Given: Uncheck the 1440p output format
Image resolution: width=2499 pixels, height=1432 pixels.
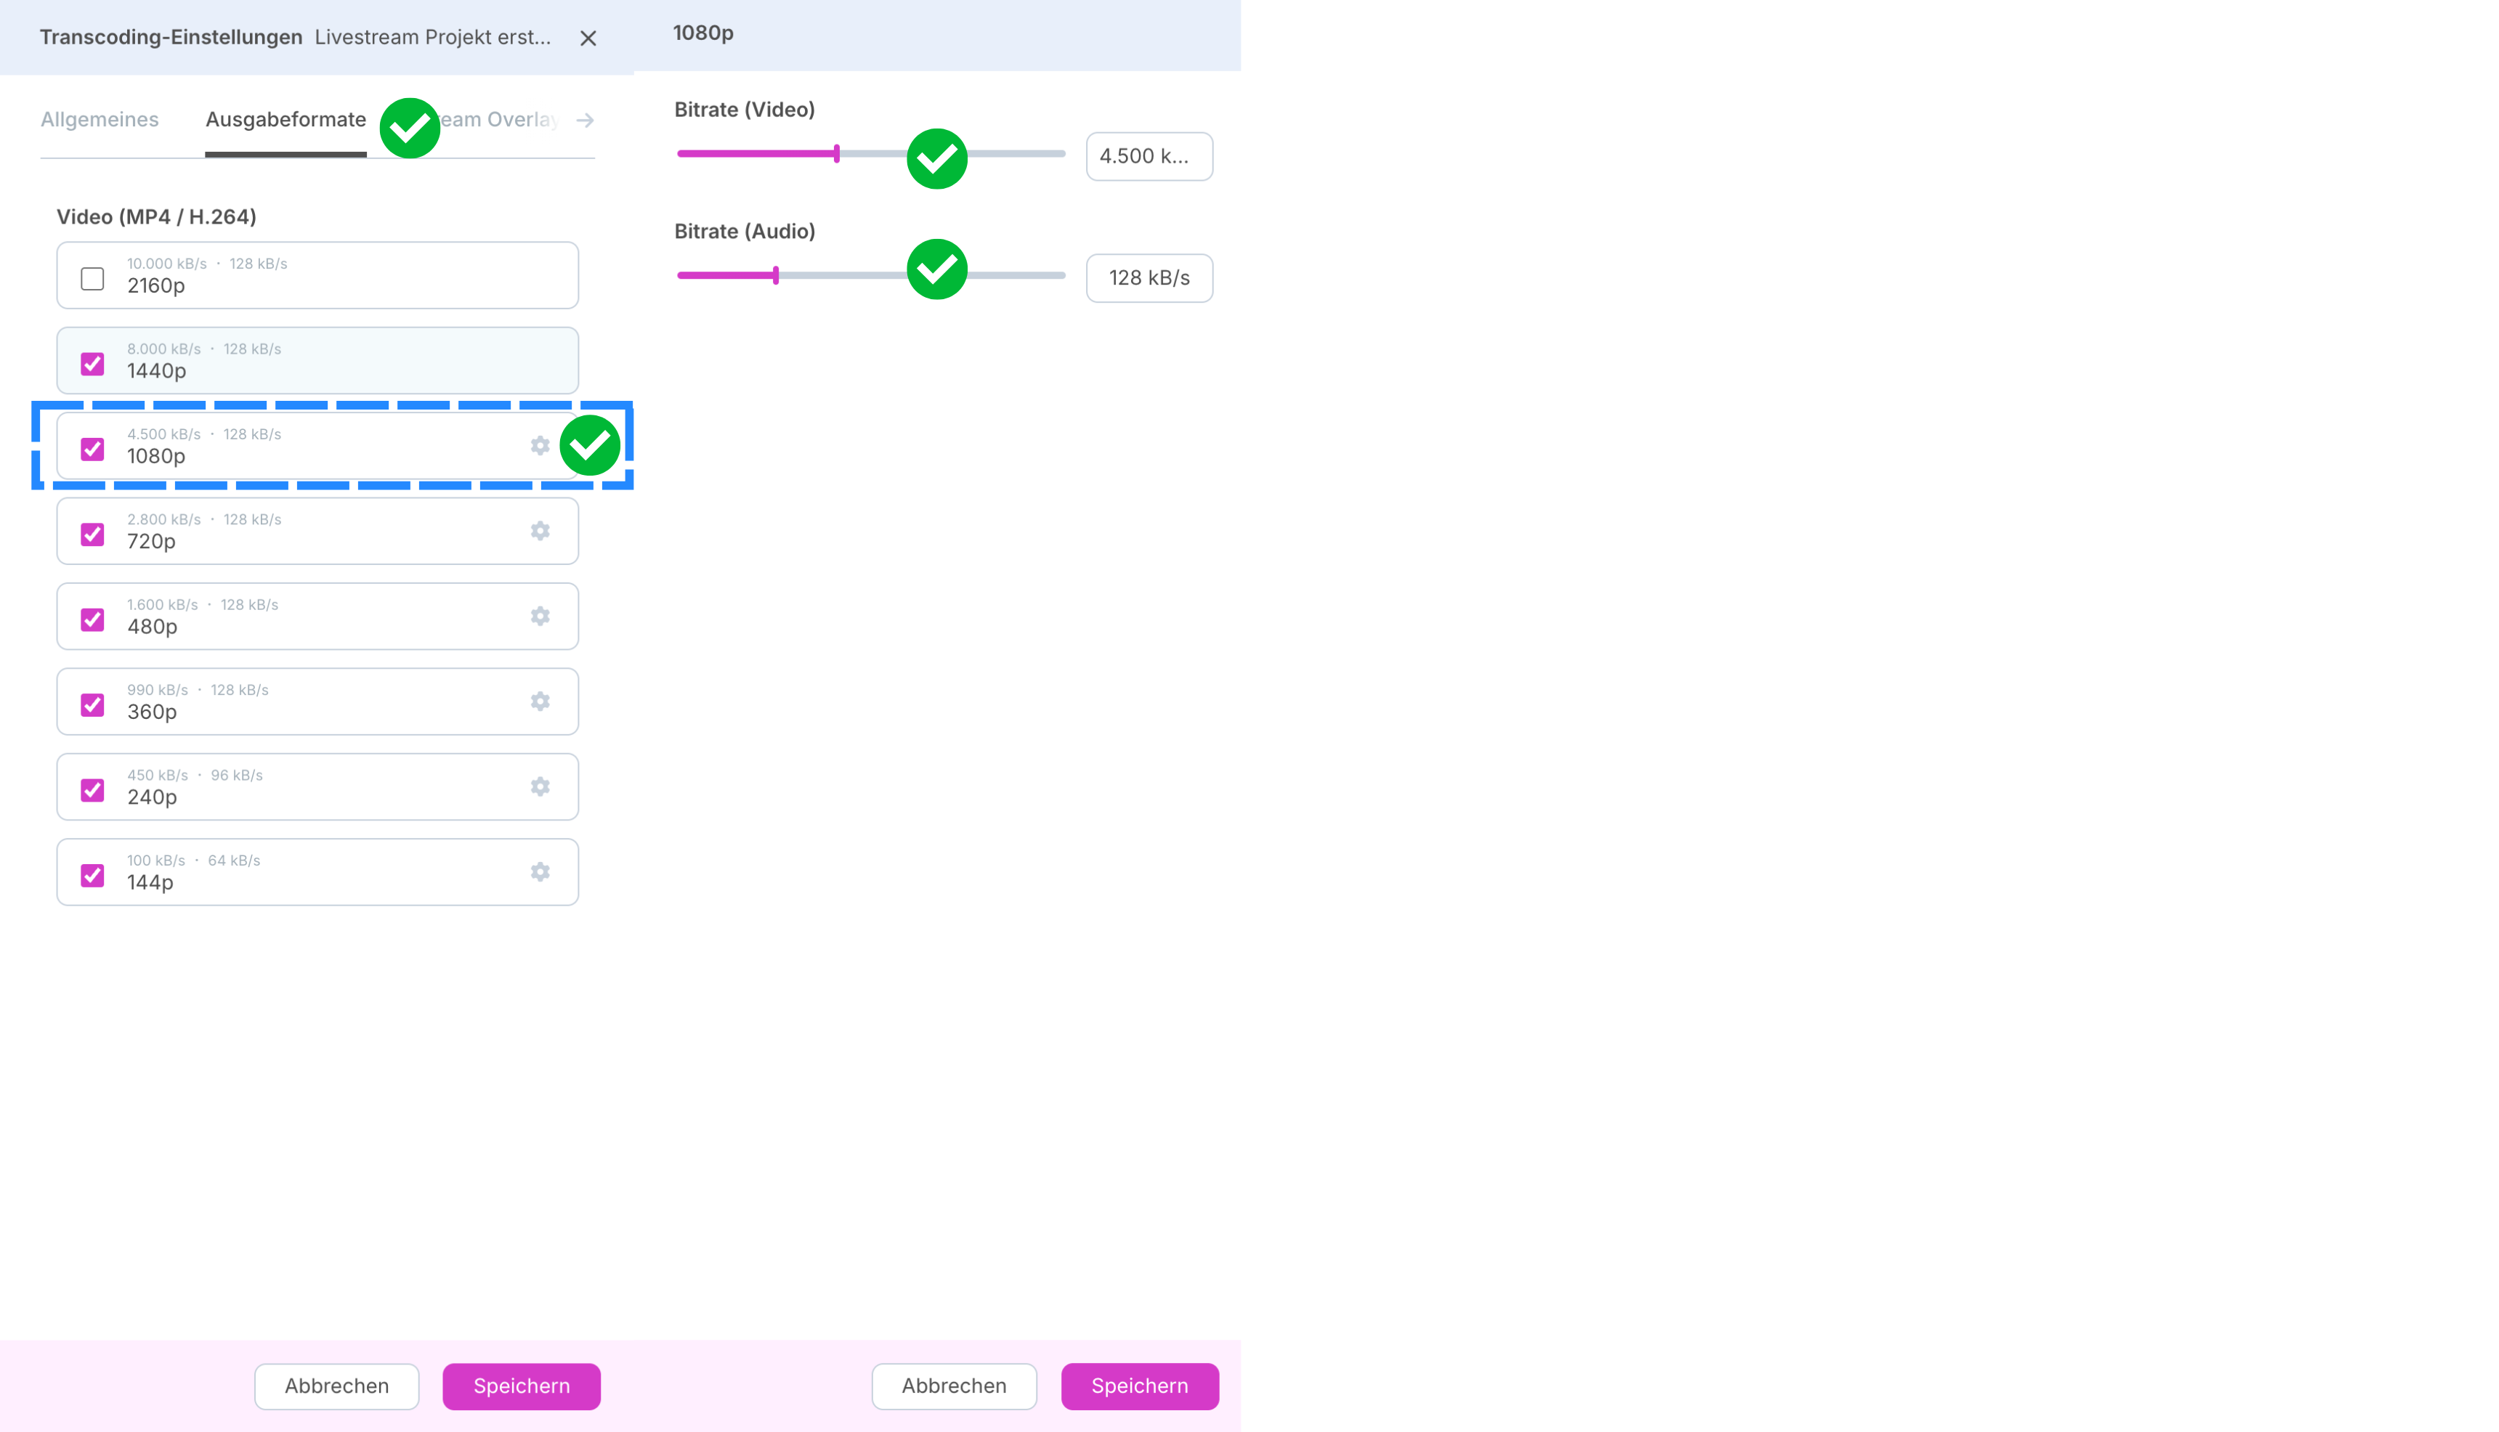Looking at the screenshot, I should tap(92, 364).
